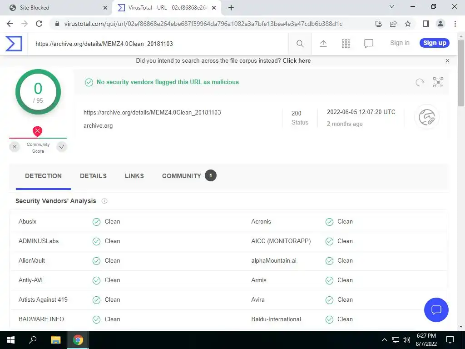The height and width of the screenshot is (349, 465).
Task: Open the comments speech bubble icon
Action: [369, 44]
